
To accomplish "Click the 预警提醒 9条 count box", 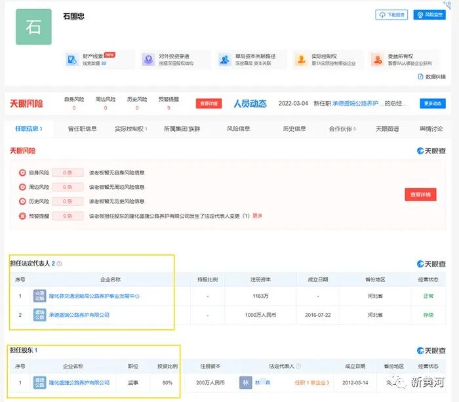I will 68,216.
